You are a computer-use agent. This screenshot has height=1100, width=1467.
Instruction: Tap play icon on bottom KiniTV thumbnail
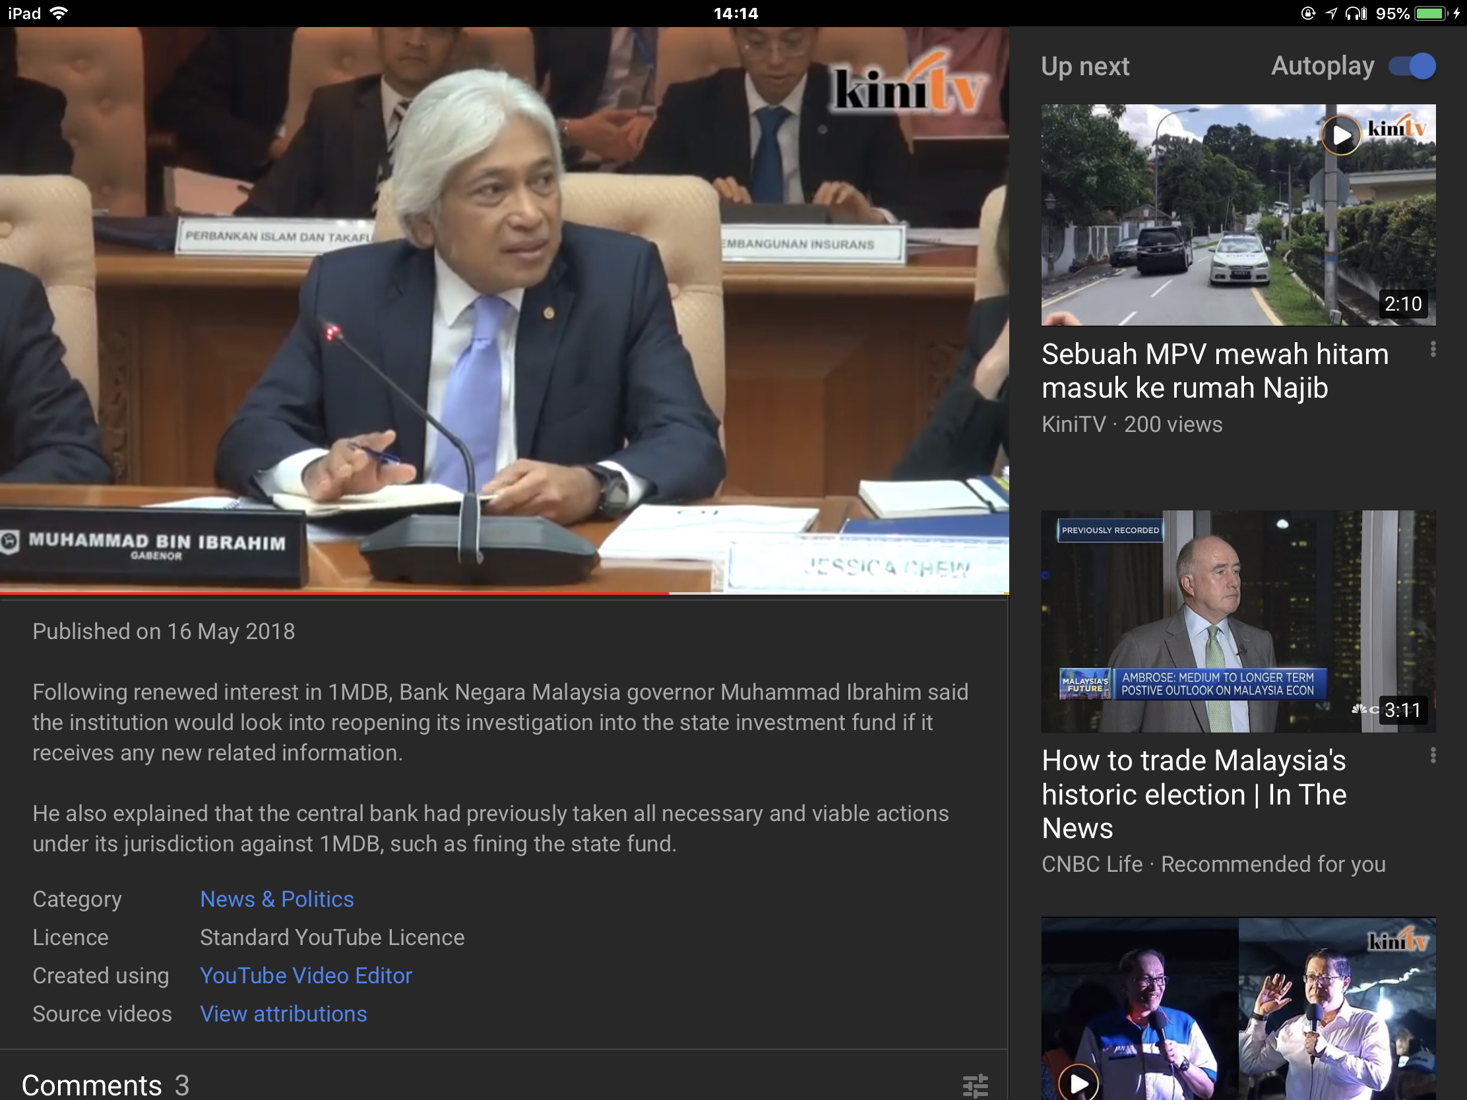1078,1084
